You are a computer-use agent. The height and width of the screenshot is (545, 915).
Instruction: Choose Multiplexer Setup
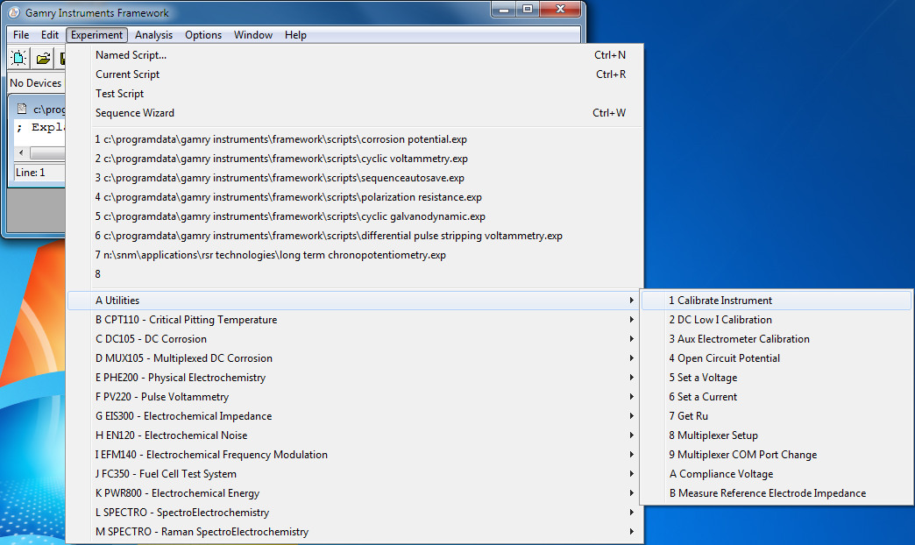pos(777,435)
